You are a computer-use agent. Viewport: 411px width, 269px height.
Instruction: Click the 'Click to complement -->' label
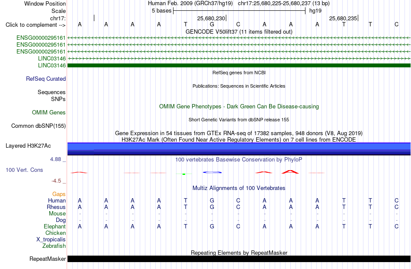(35, 25)
